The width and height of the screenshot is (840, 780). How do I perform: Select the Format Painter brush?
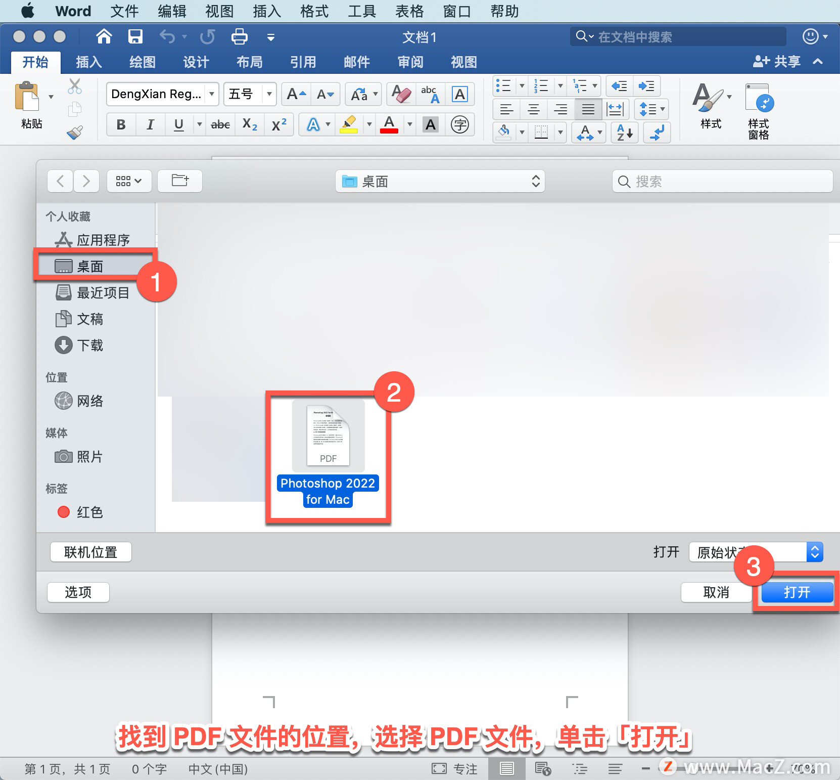point(75,133)
